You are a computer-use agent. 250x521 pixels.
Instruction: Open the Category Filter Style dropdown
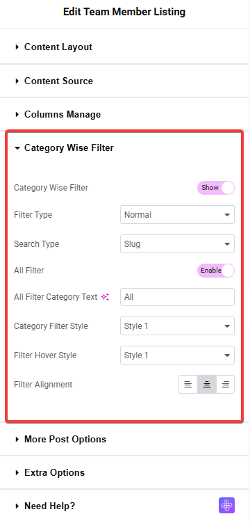tap(177, 326)
